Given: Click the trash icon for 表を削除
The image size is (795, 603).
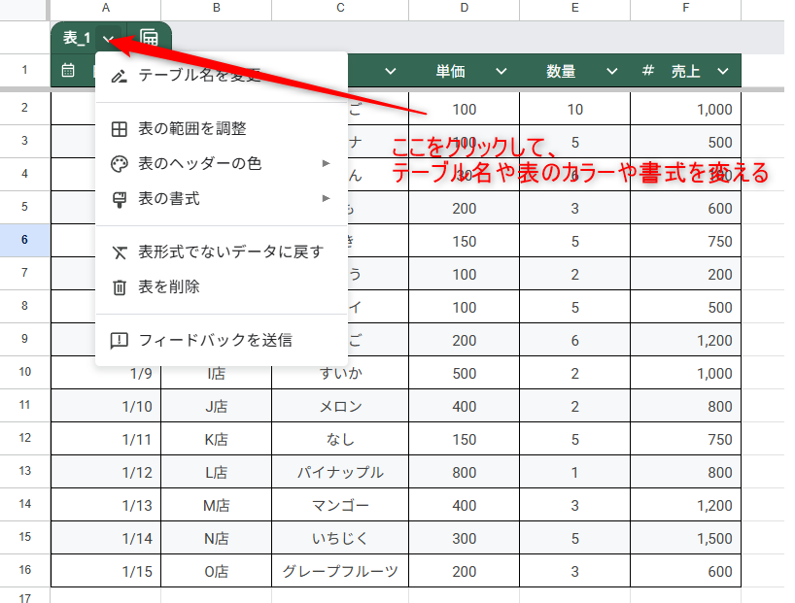Looking at the screenshot, I should 119,286.
